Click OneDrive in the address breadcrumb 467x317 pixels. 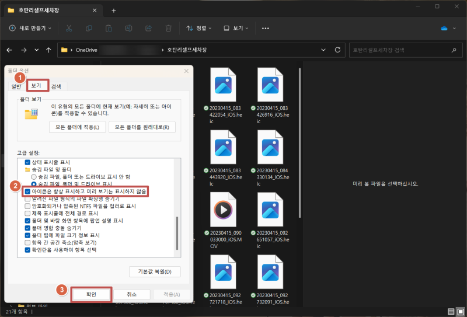(86, 50)
